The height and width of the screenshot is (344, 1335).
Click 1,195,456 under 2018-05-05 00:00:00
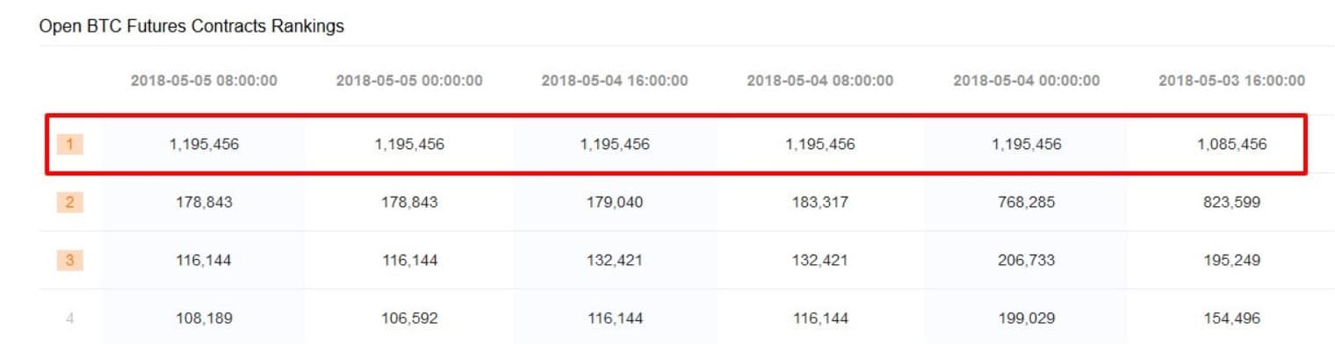pyautogui.click(x=409, y=144)
